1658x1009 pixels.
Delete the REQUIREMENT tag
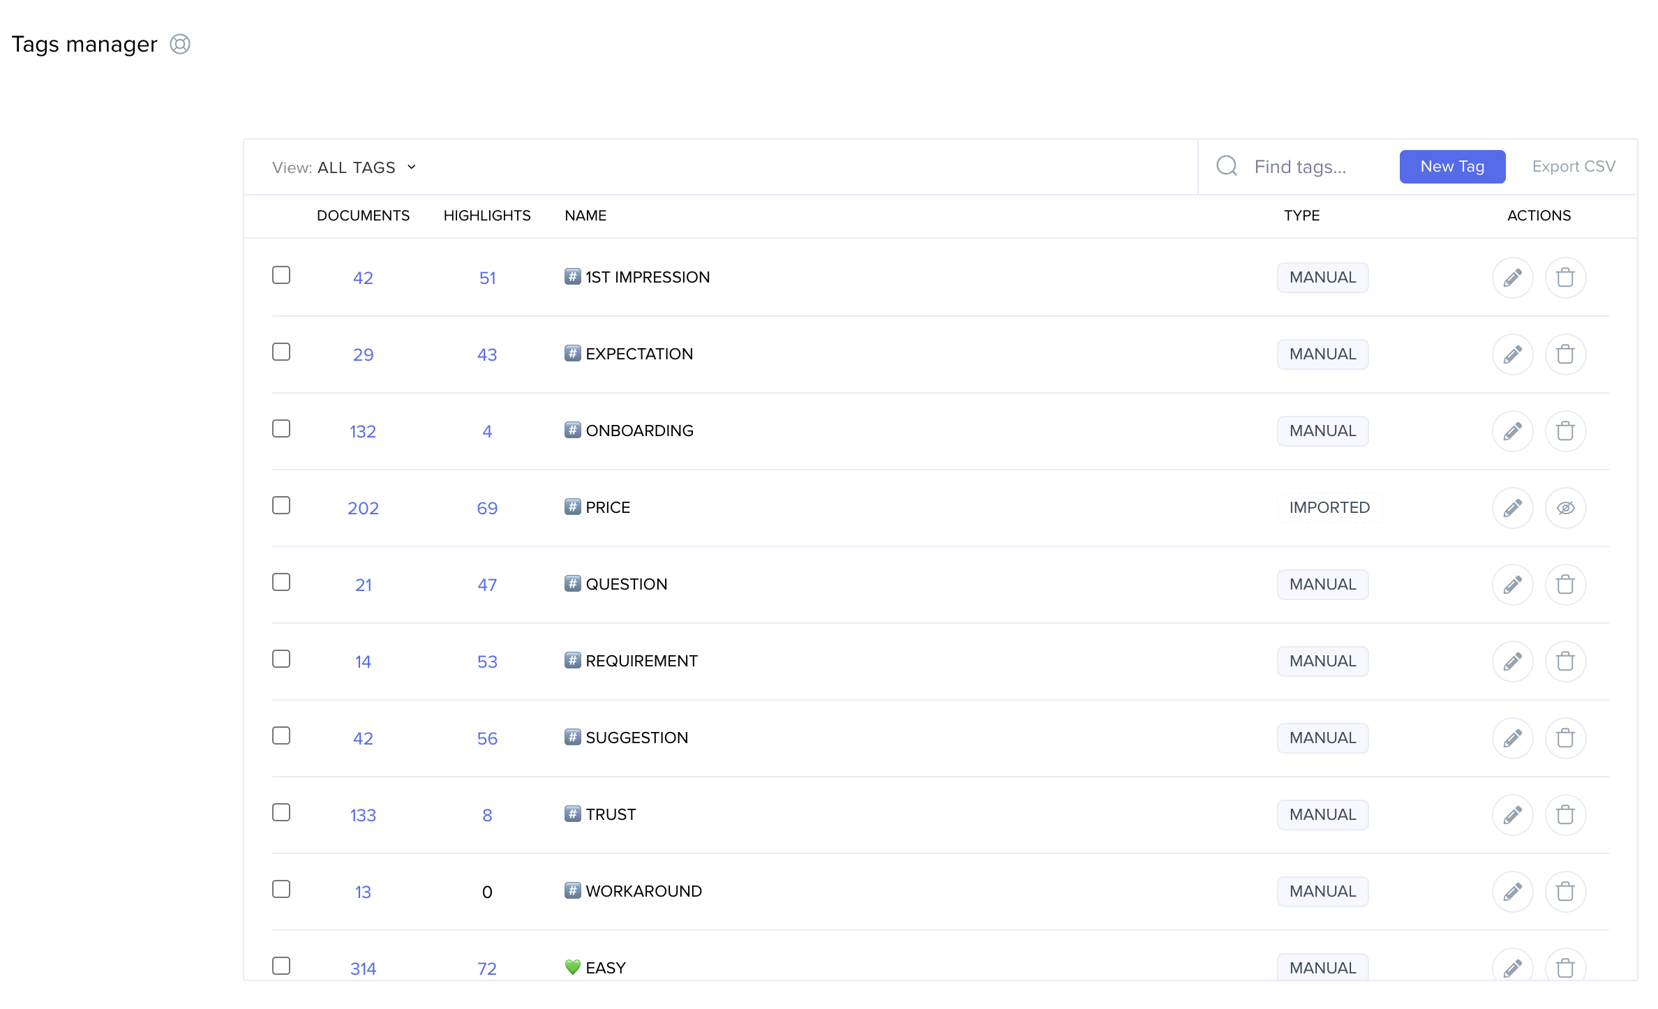point(1565,662)
